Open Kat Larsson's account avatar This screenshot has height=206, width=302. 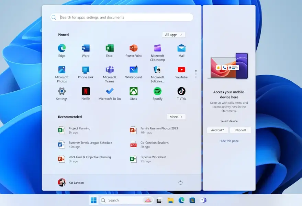pos(61,183)
